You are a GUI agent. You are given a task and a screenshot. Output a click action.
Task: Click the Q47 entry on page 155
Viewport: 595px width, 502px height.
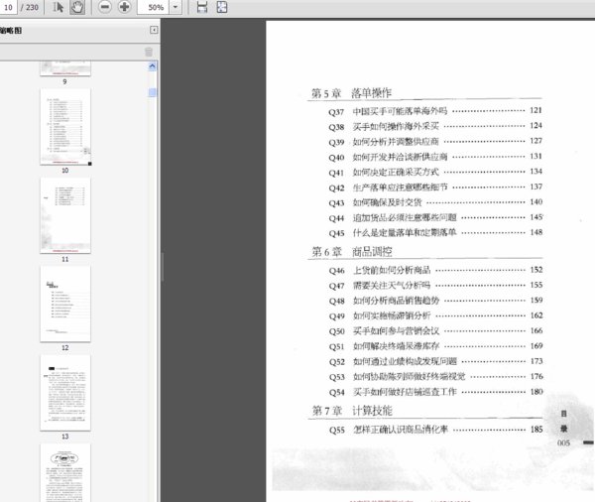pyautogui.click(x=435, y=286)
